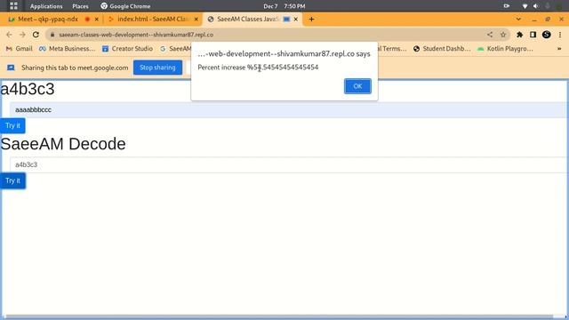Open the Meta Business bookmark
The height and width of the screenshot is (320, 569).
click(x=68, y=49)
